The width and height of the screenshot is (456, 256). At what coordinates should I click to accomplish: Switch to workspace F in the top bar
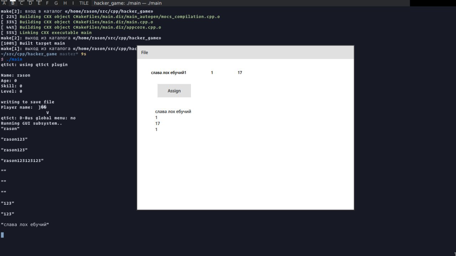point(47,3)
